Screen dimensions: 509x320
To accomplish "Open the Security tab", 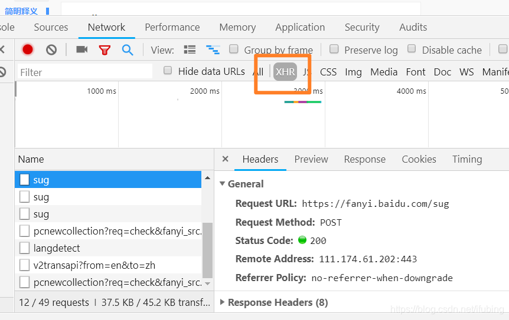I will pyautogui.click(x=362, y=27).
